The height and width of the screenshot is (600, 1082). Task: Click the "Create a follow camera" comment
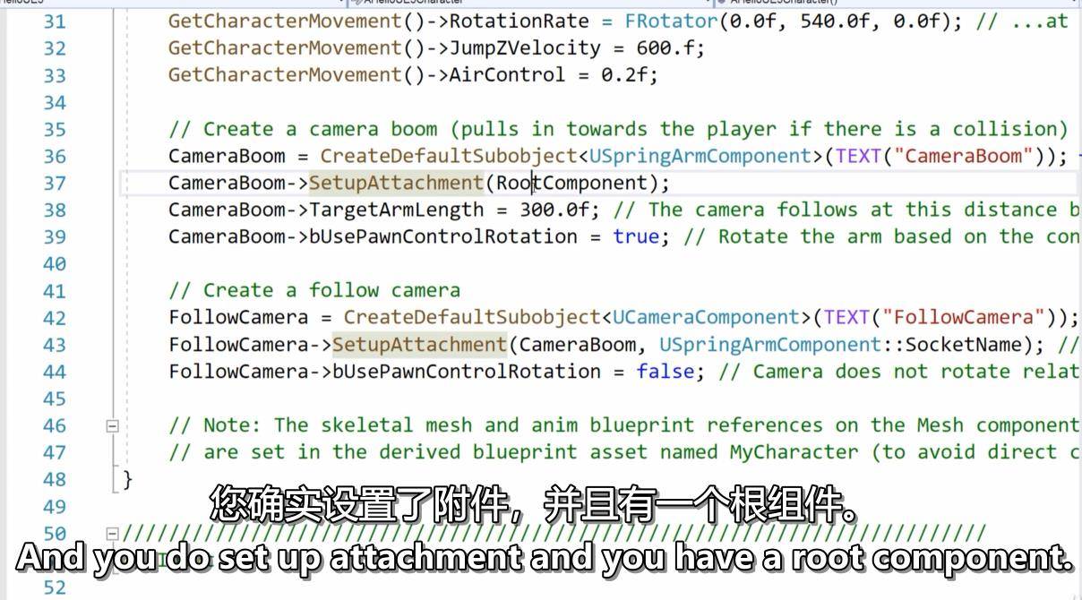pos(314,291)
